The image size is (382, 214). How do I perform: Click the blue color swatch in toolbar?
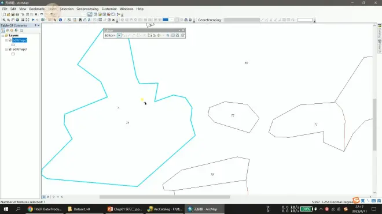click(x=166, y=20)
